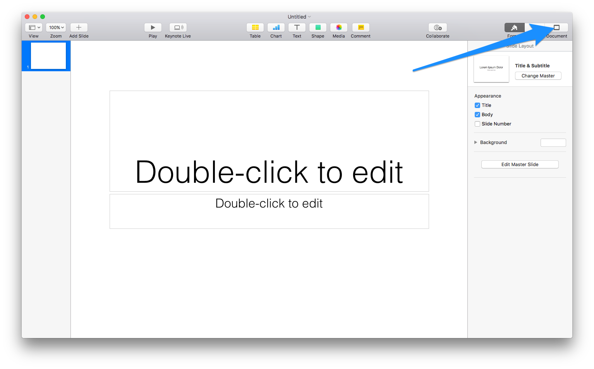This screenshot has width=594, height=369.
Task: Switch to the Format sidebar
Action: tap(514, 27)
